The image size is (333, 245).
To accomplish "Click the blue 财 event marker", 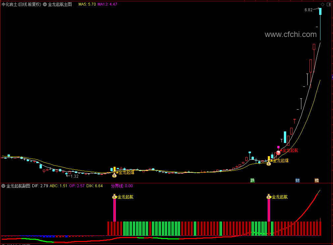I will pyautogui.click(x=297, y=181).
